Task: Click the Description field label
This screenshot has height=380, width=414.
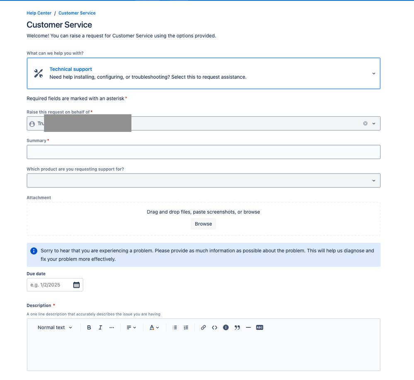Action: pyautogui.click(x=39, y=305)
